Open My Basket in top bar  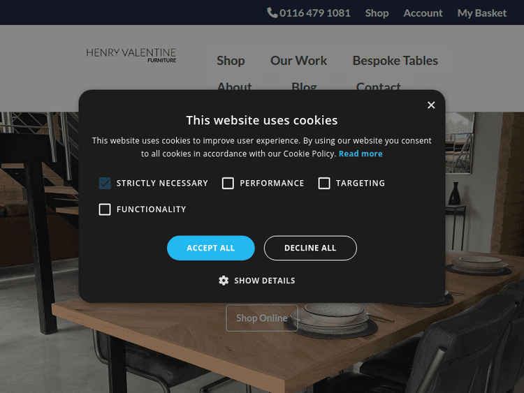point(482,13)
